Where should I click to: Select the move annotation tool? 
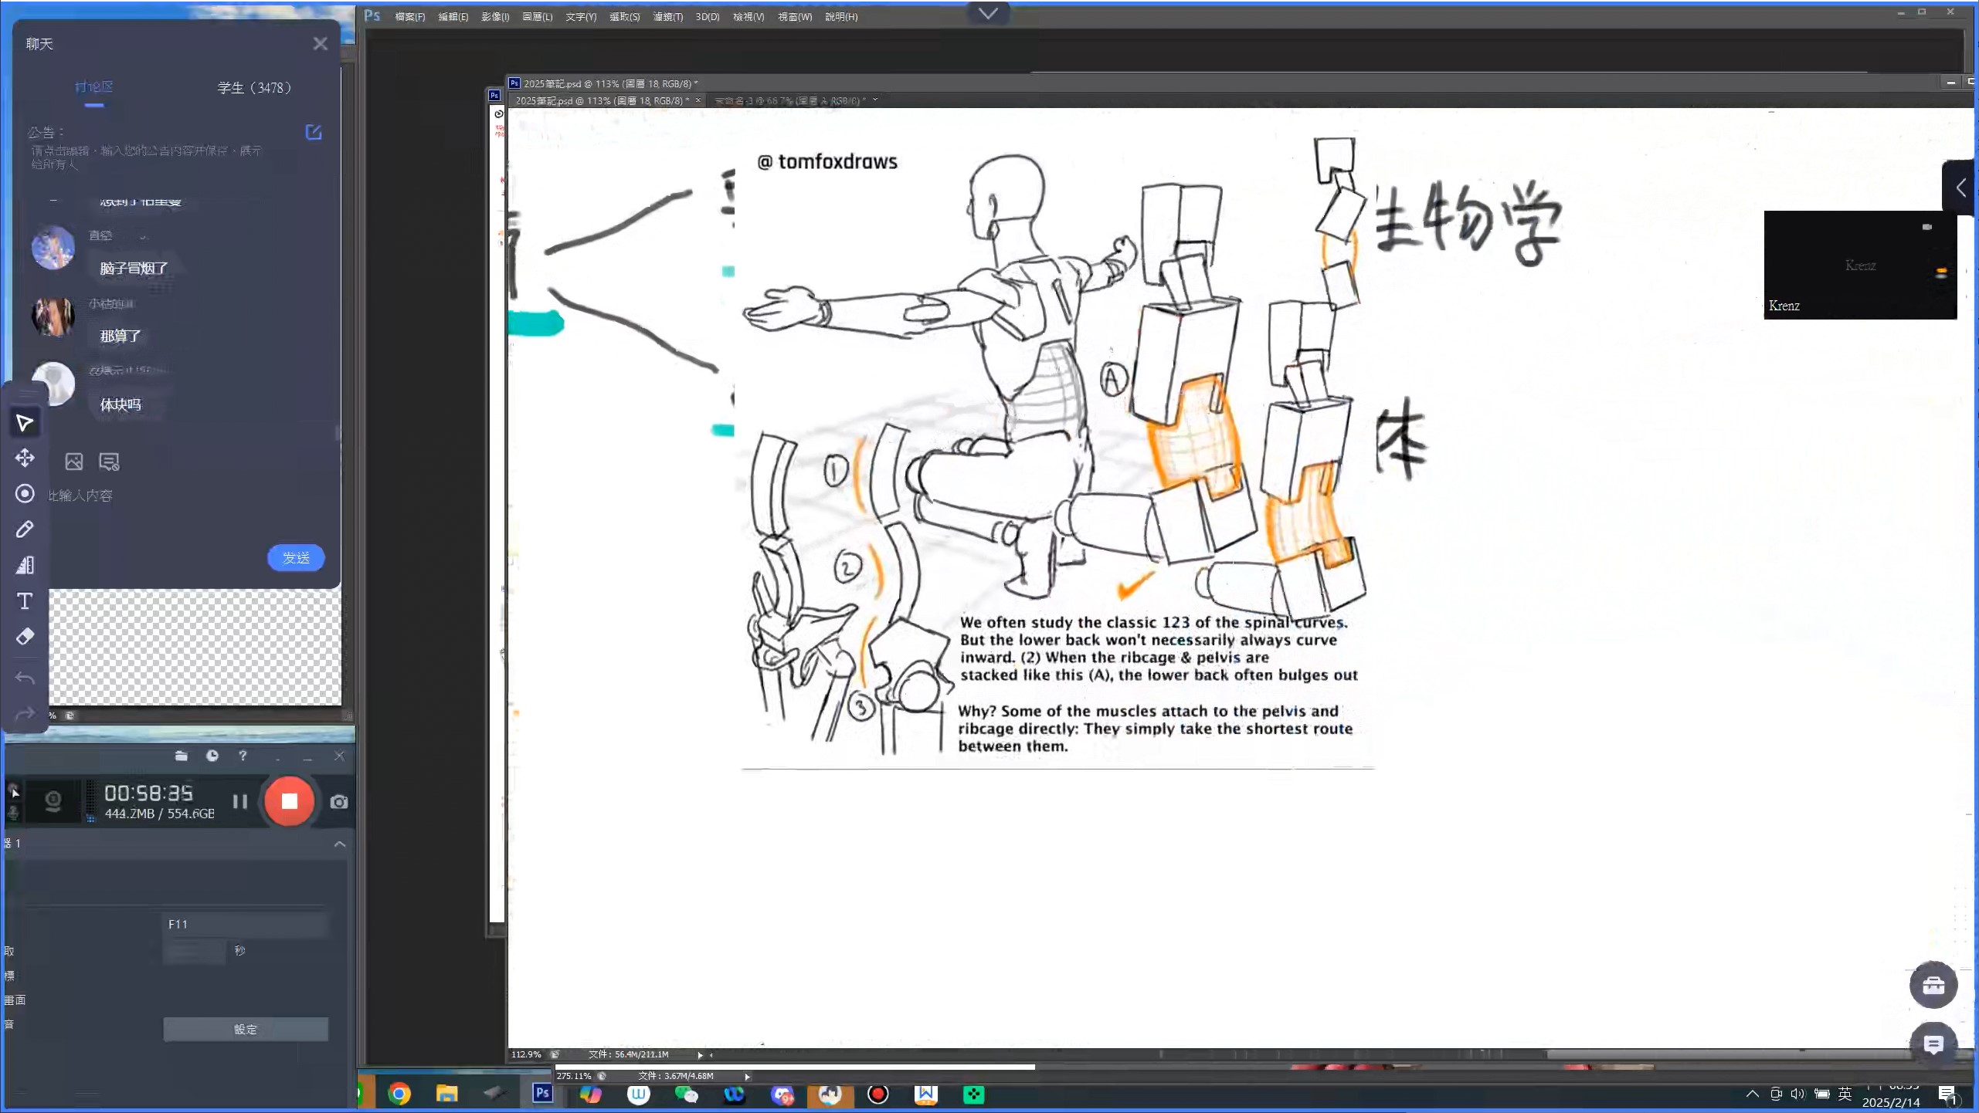pos(25,458)
